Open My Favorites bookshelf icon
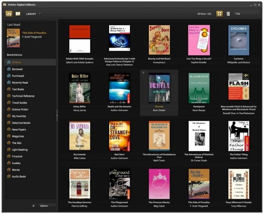Screen dimensions: 264x214 tap(9, 116)
